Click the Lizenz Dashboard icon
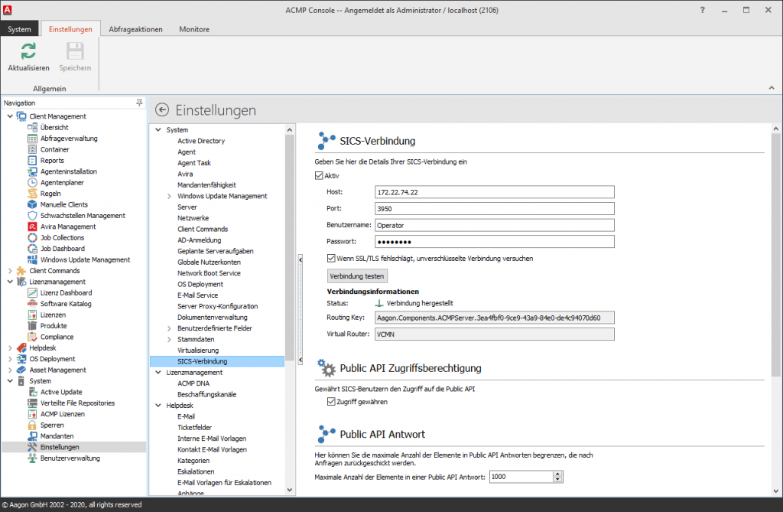Image resolution: width=783 pixels, height=512 pixels. coord(33,292)
